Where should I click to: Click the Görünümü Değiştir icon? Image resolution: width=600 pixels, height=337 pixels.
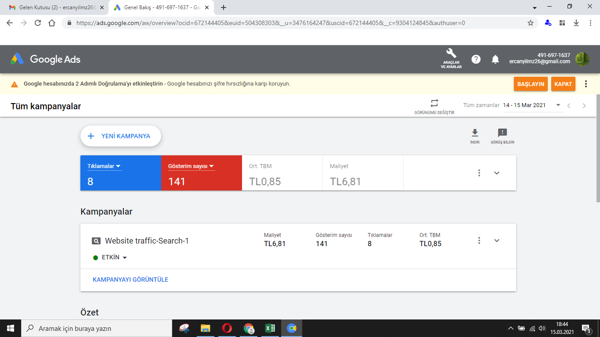tap(434, 107)
